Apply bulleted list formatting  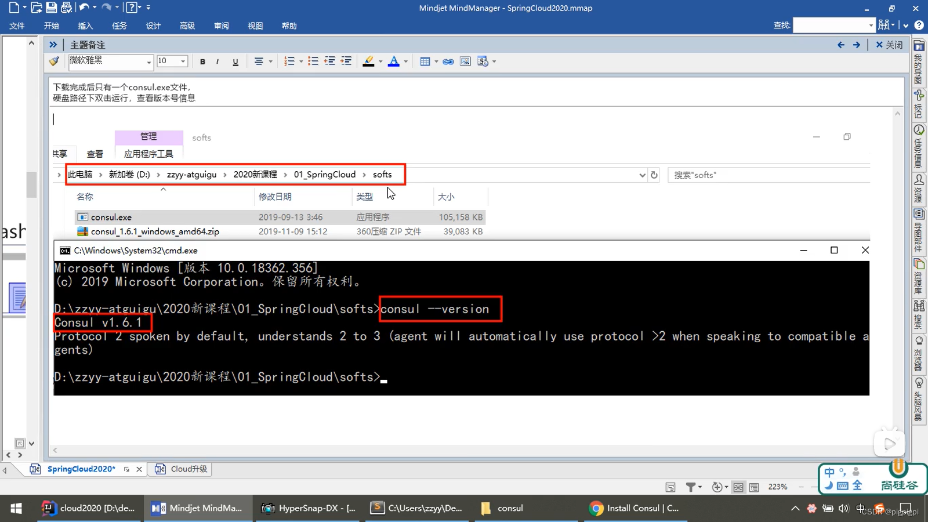click(x=313, y=61)
